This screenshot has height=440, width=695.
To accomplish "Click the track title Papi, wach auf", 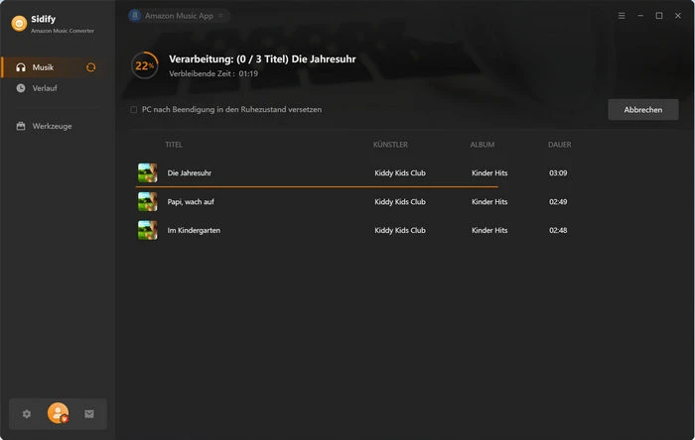I will [x=191, y=201].
